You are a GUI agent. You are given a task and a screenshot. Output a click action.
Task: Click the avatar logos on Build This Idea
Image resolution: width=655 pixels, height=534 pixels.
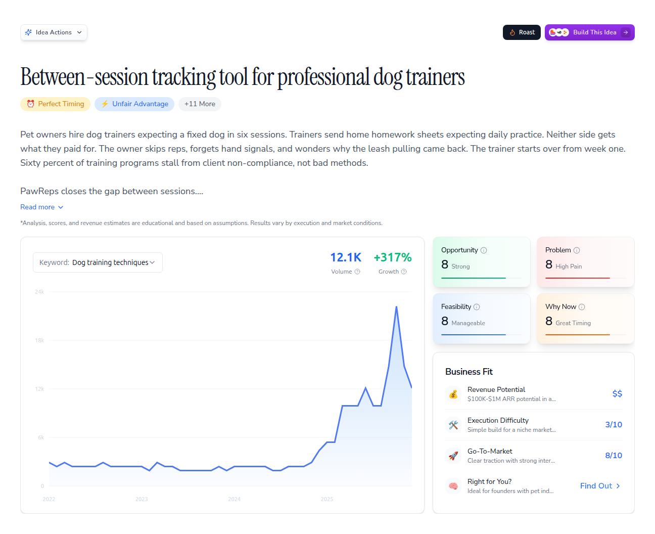coord(559,32)
